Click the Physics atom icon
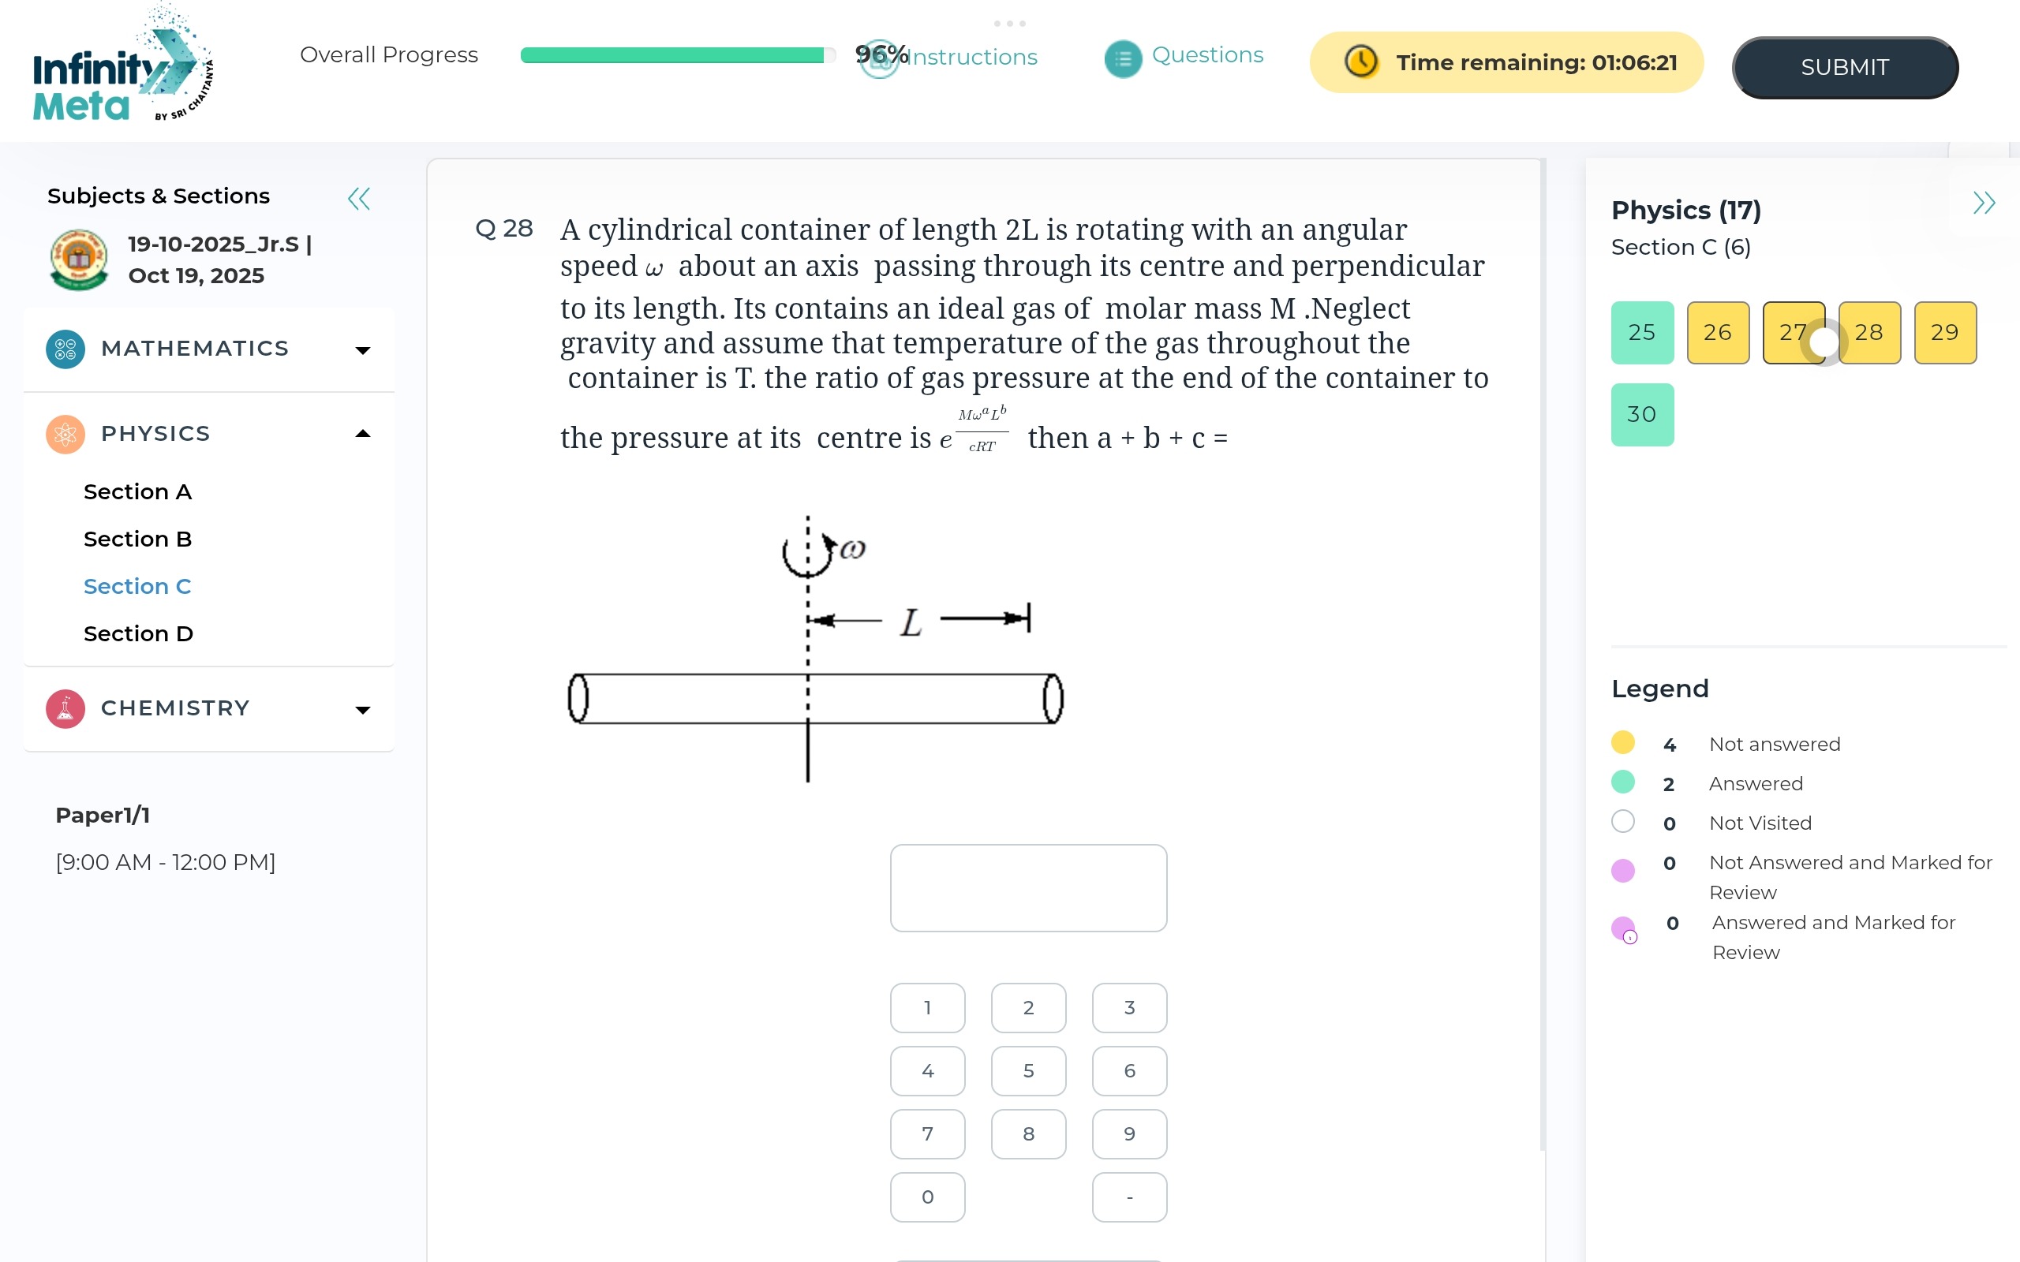Screen dimensions: 2020x1262 click(65, 434)
